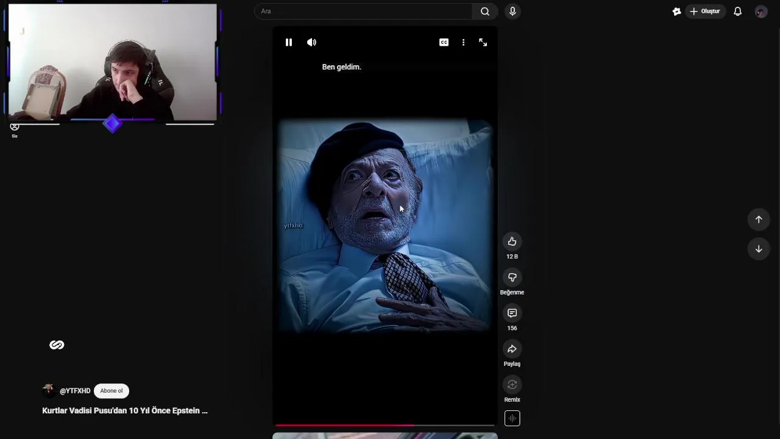Open the sound source waveform icon

coord(512,418)
